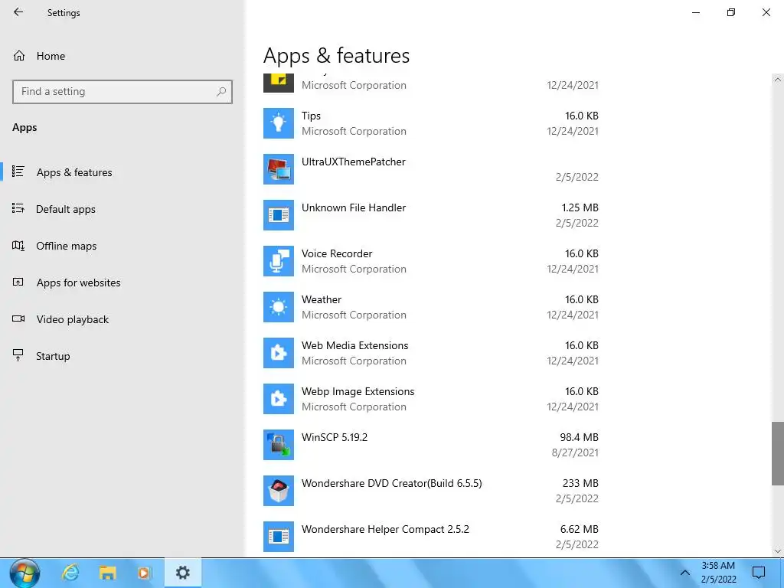Screen dimensions: 784x588
Task: Select the Web Media Extensions entry
Action: (431, 353)
